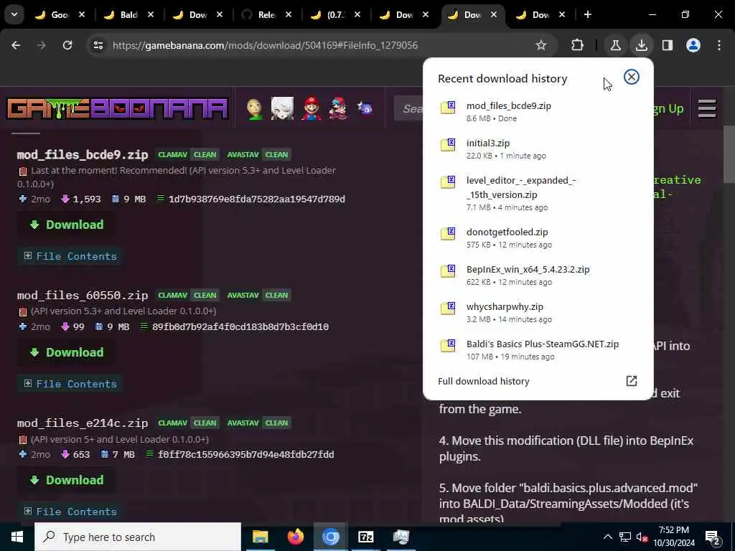The height and width of the screenshot is (551, 735).
Task: Open Baldi's Basics Plus-SteamGG.NET.zip download entry
Action: click(x=538, y=350)
